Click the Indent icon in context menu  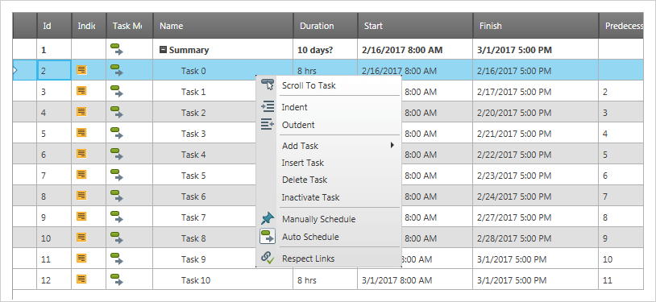click(x=268, y=106)
